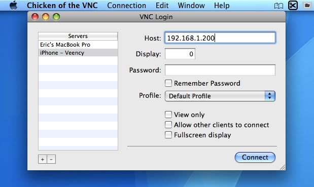The height and width of the screenshot is (187, 314).
Task: Open the Edit menu
Action: tap(162, 6)
